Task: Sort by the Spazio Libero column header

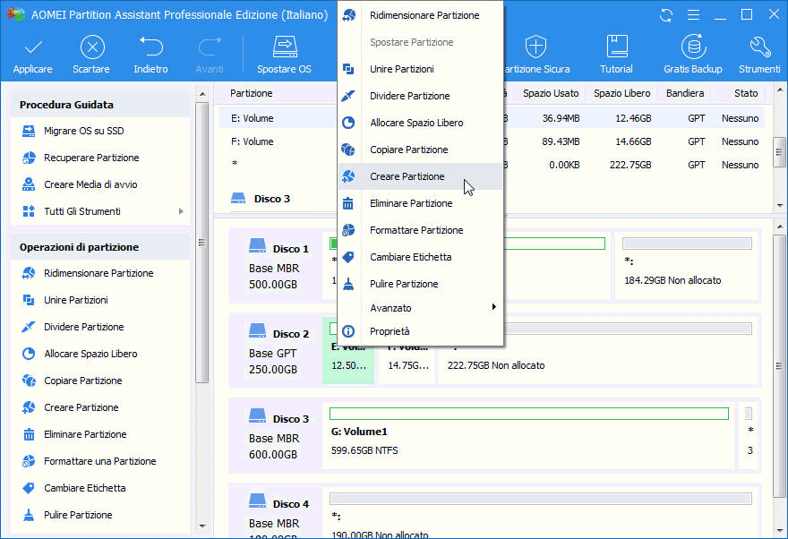Action: click(x=622, y=93)
